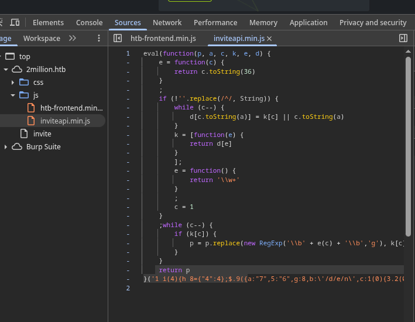Viewport: 415px width, 322px height.
Task: Show more navigator tabs chevron
Action: [72, 39]
